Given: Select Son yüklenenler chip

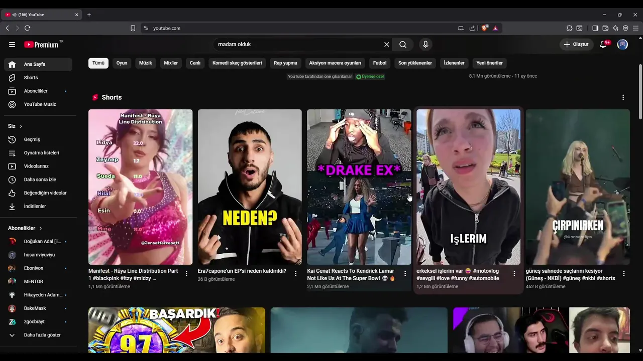Looking at the screenshot, I should pos(415,63).
